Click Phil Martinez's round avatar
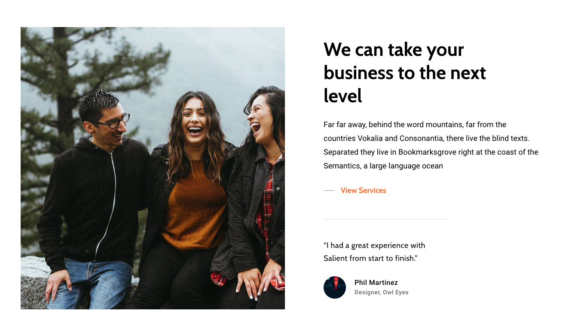 pos(335,287)
